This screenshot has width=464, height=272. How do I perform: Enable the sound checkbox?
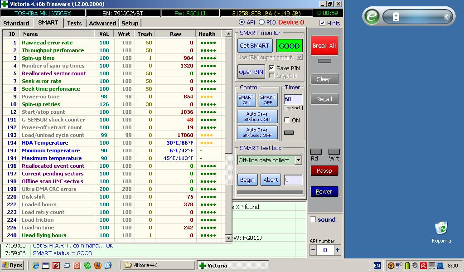[313, 219]
